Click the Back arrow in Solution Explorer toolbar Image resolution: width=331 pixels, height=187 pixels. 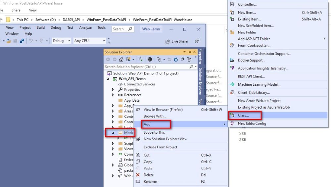coord(108,60)
